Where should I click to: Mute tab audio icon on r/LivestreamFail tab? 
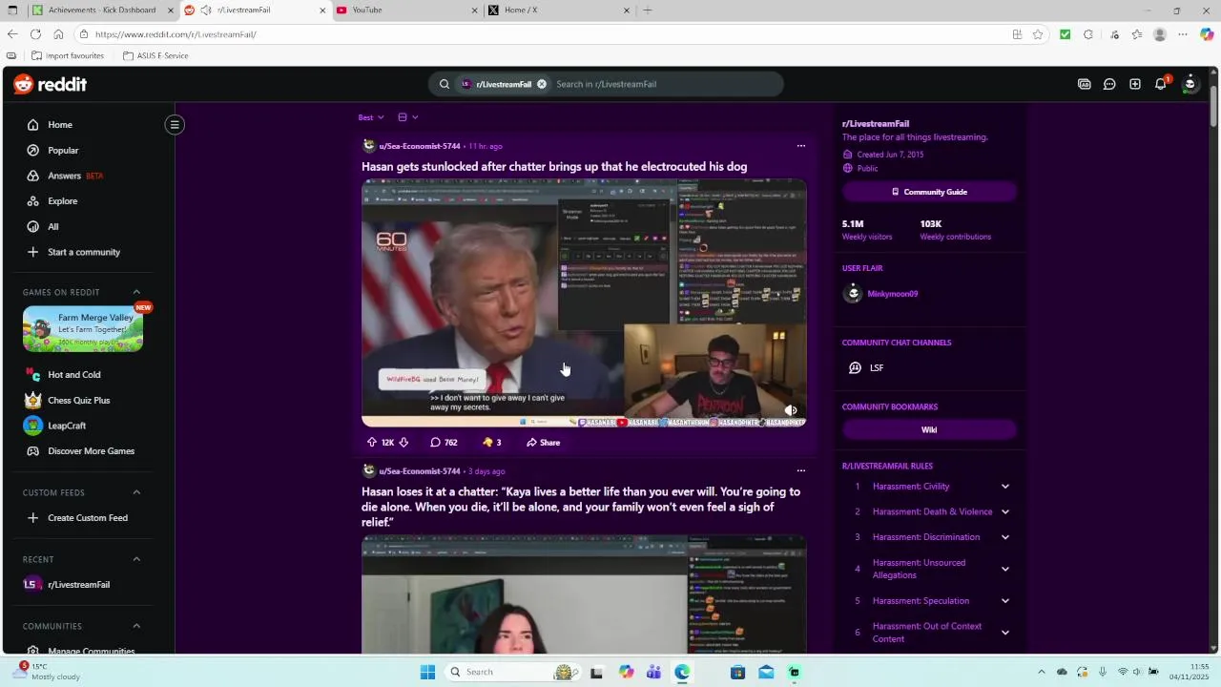[x=206, y=10]
